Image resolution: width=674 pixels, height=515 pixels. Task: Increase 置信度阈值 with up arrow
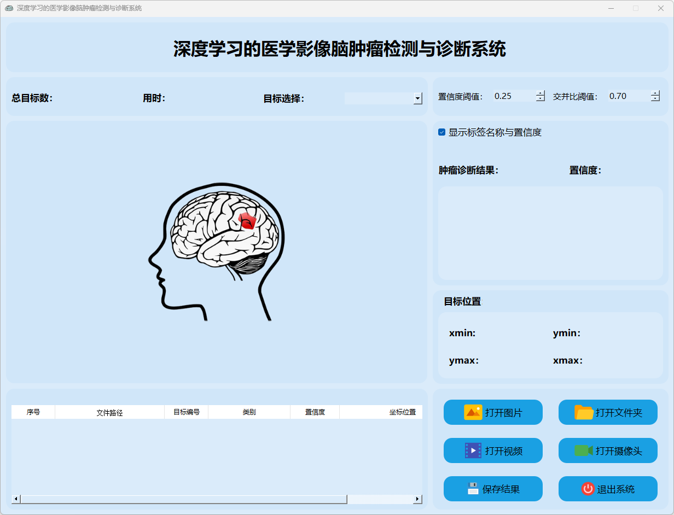tap(541, 93)
